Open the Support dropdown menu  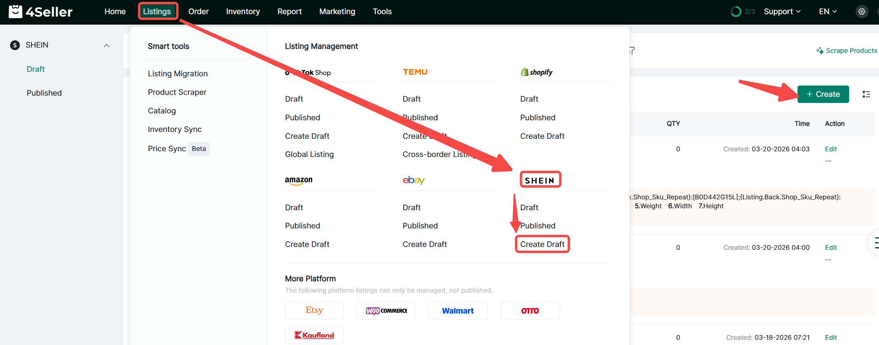pos(782,11)
